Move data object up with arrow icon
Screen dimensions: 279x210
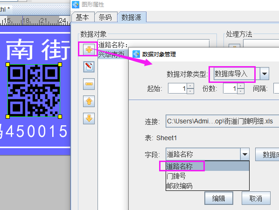pyautogui.click(x=89, y=101)
